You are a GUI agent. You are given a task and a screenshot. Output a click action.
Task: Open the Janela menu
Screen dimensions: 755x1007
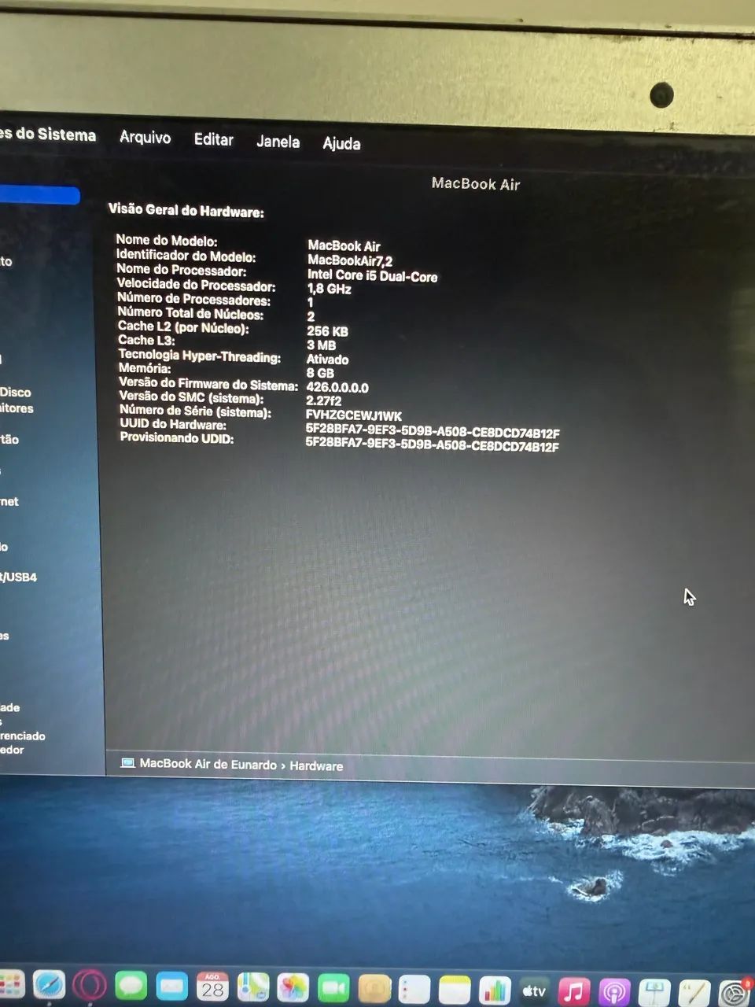(x=278, y=142)
